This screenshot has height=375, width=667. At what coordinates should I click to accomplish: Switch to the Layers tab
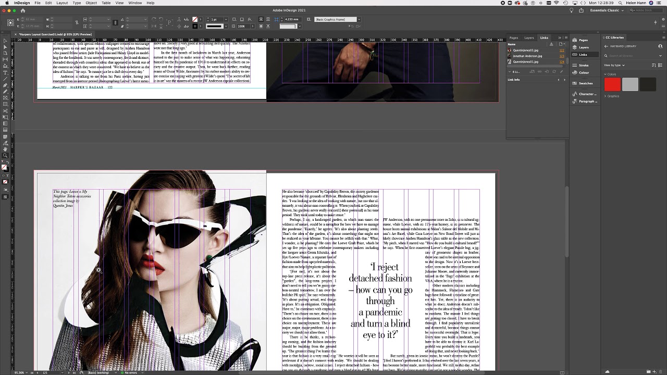click(x=529, y=37)
